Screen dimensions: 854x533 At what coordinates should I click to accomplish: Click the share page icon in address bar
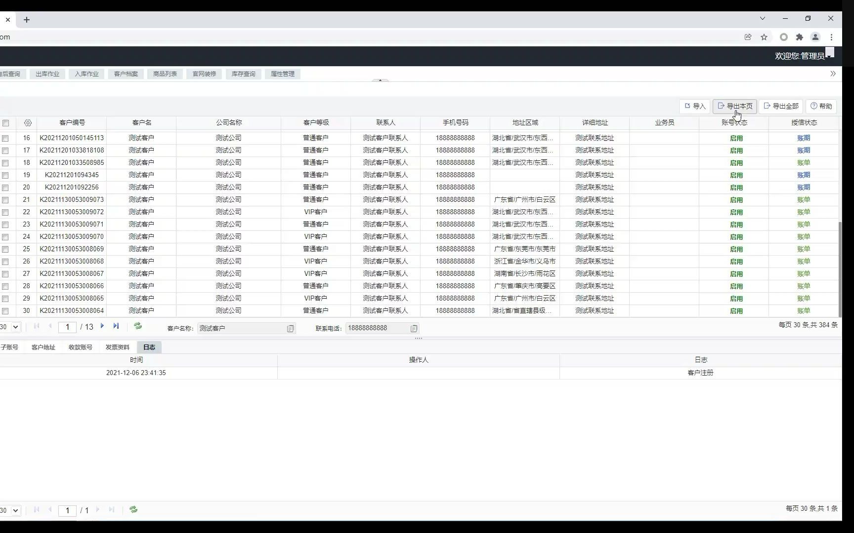click(748, 37)
